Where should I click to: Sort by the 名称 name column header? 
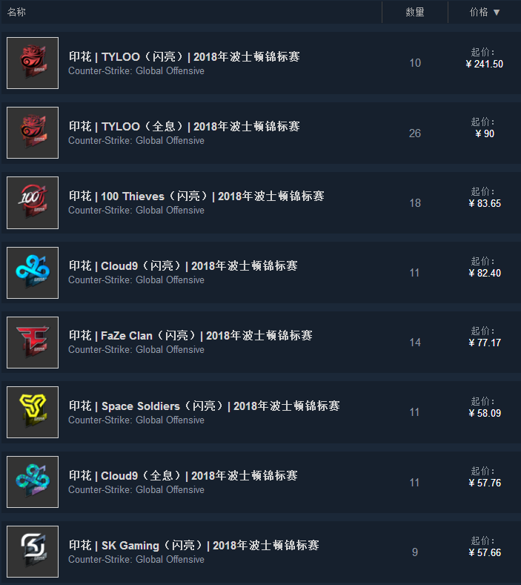[16, 12]
